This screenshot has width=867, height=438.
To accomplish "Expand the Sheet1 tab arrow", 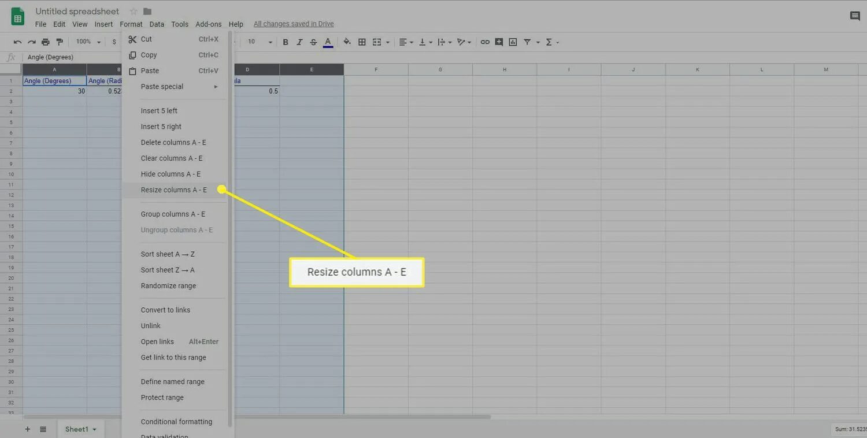I will [94, 429].
